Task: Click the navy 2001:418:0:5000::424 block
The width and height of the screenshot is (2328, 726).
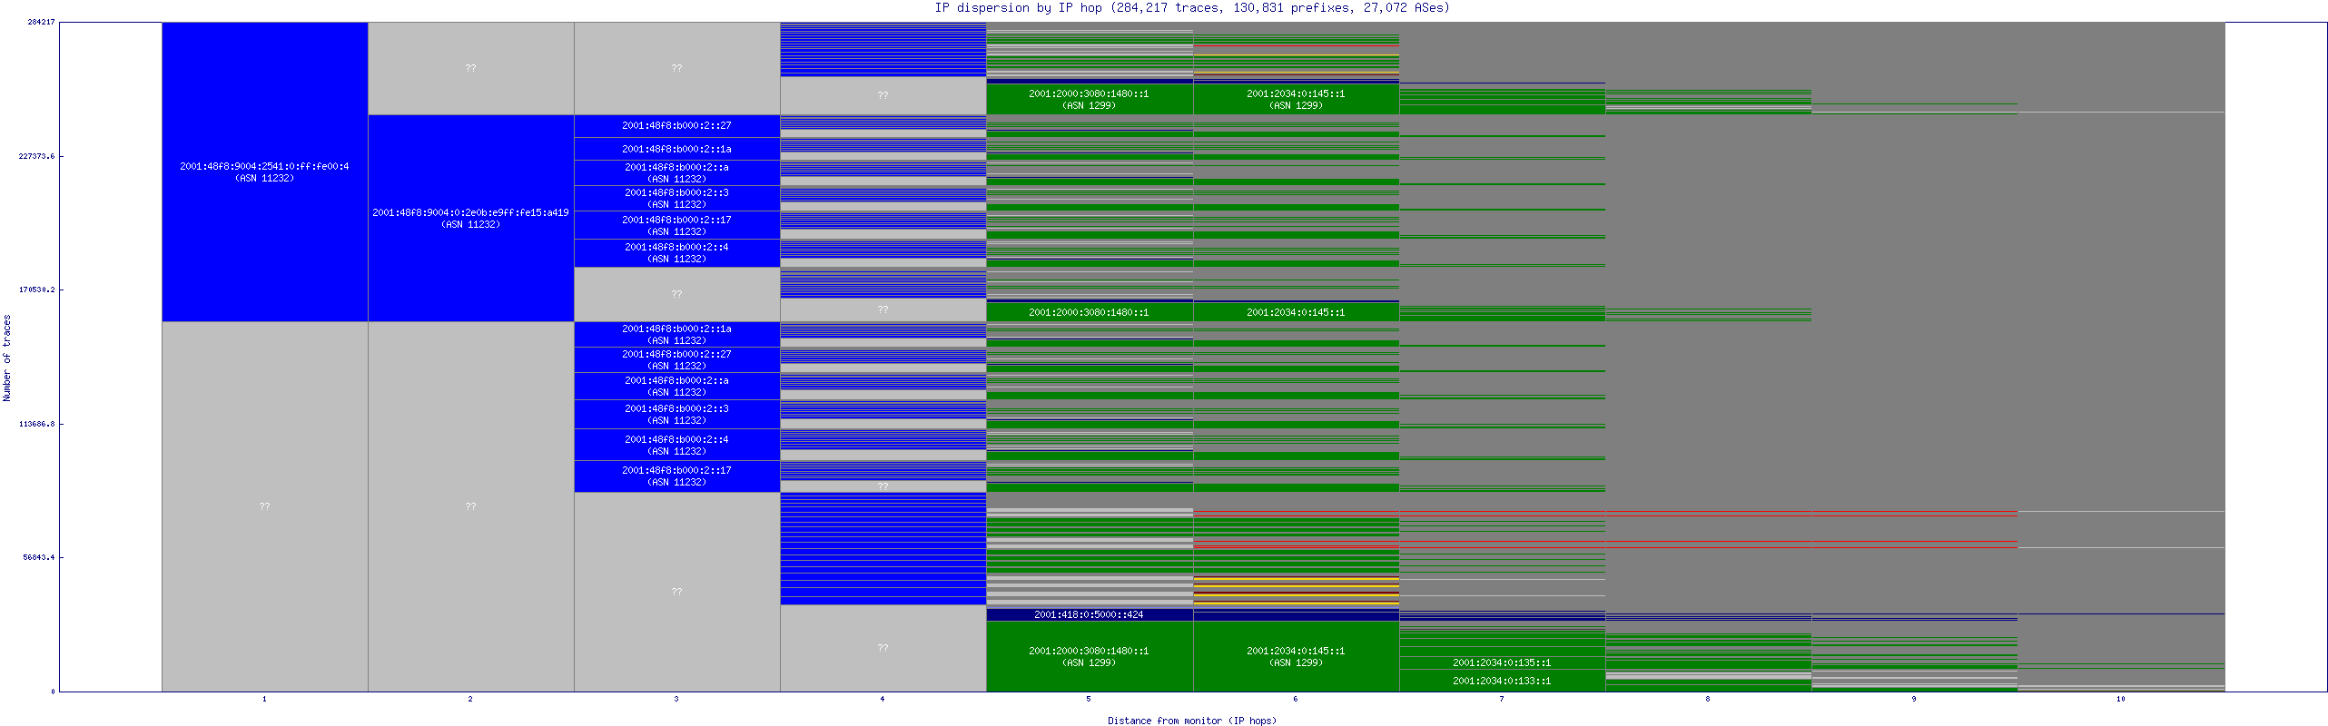Action: 1089,614
